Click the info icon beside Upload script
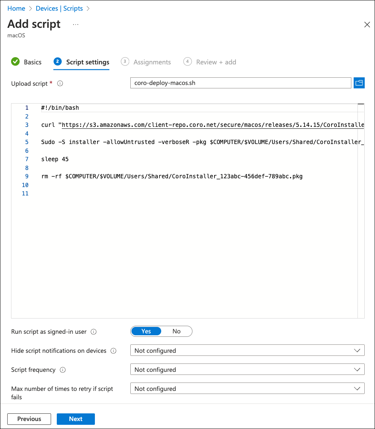 (x=60, y=83)
